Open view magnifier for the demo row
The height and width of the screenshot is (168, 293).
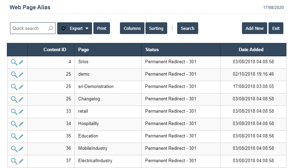[x=14, y=75]
